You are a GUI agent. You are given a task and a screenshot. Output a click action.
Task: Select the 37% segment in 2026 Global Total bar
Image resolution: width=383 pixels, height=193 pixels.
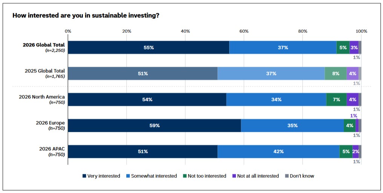(283, 47)
